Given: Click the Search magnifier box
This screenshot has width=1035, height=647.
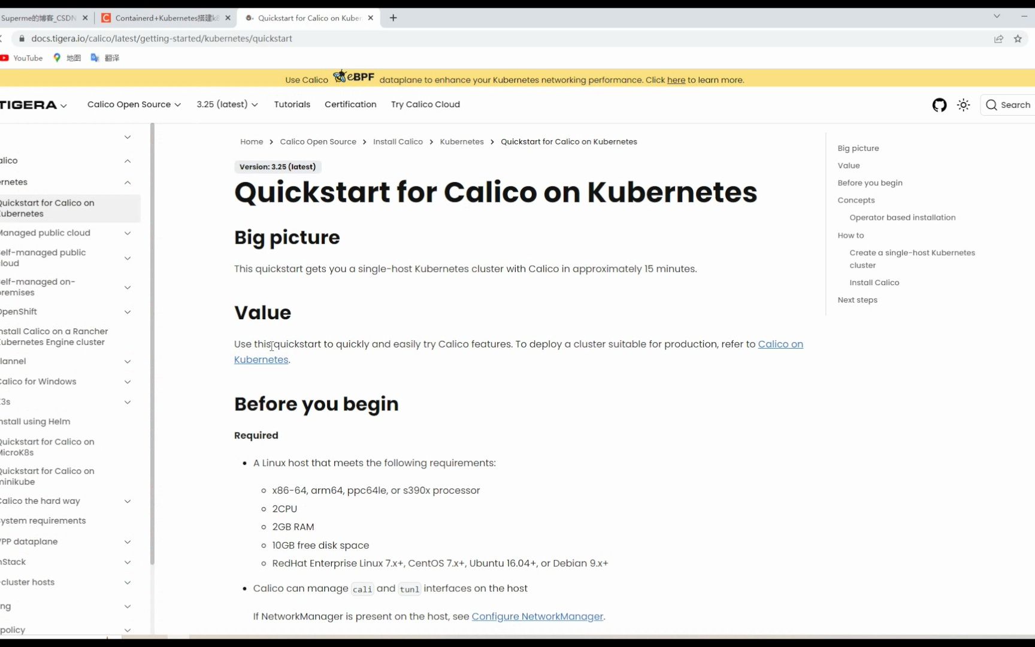Looking at the screenshot, I should [x=1008, y=105].
